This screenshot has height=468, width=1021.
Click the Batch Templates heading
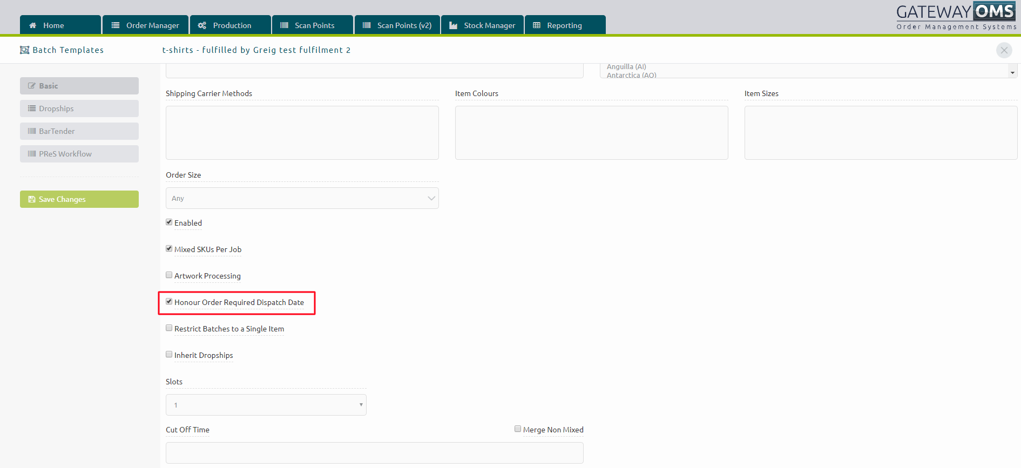68,50
